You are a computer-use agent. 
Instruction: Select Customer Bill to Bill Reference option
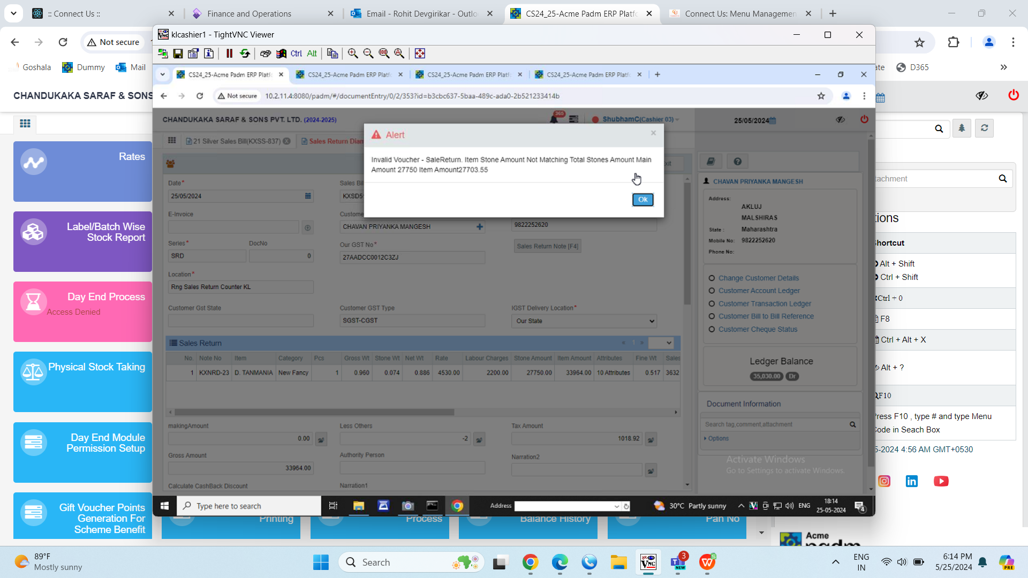coord(712,316)
